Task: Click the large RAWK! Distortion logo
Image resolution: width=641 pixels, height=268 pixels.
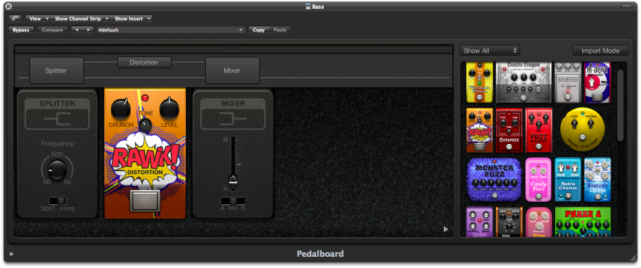Action: [x=145, y=162]
